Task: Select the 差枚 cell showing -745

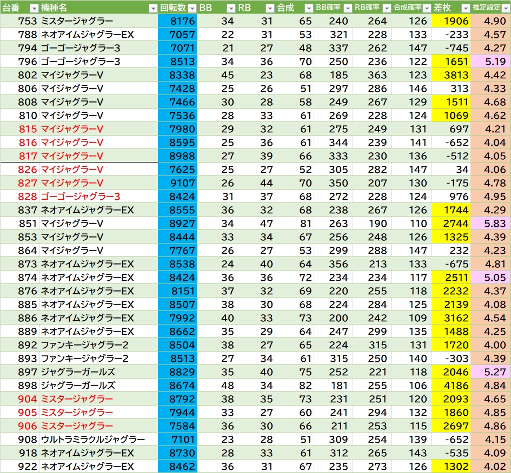Action: click(x=452, y=48)
